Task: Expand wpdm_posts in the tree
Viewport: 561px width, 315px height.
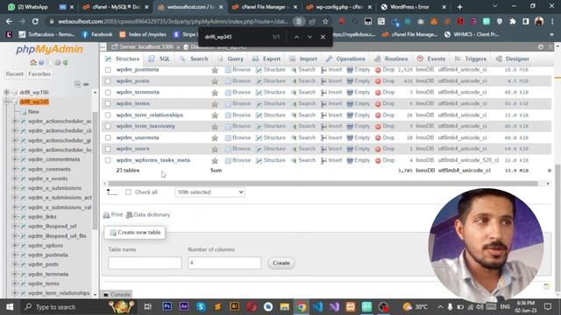Action: point(15,264)
